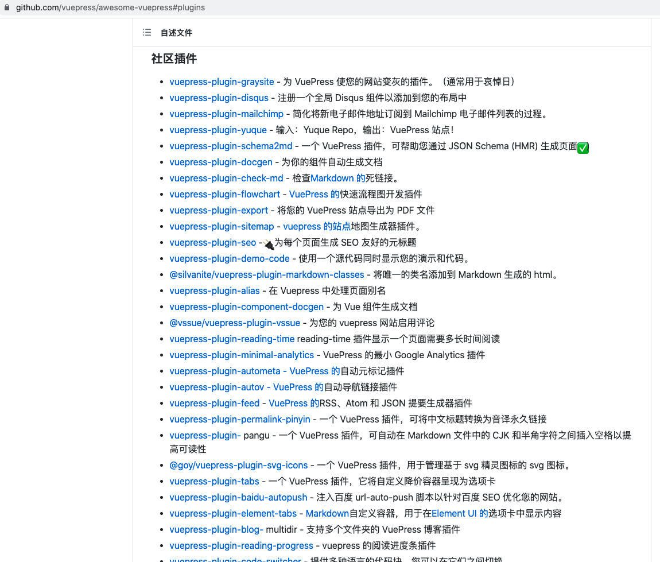Click the 'vuepress-plugin-' link before pangu
The height and width of the screenshot is (562, 660).
(x=205, y=435)
